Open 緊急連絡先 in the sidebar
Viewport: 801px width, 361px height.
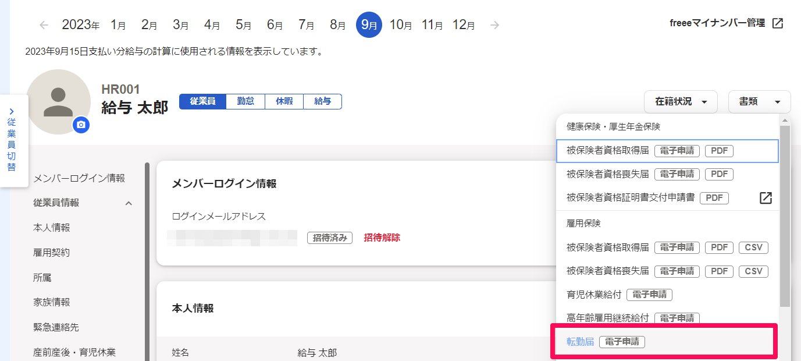56,327
